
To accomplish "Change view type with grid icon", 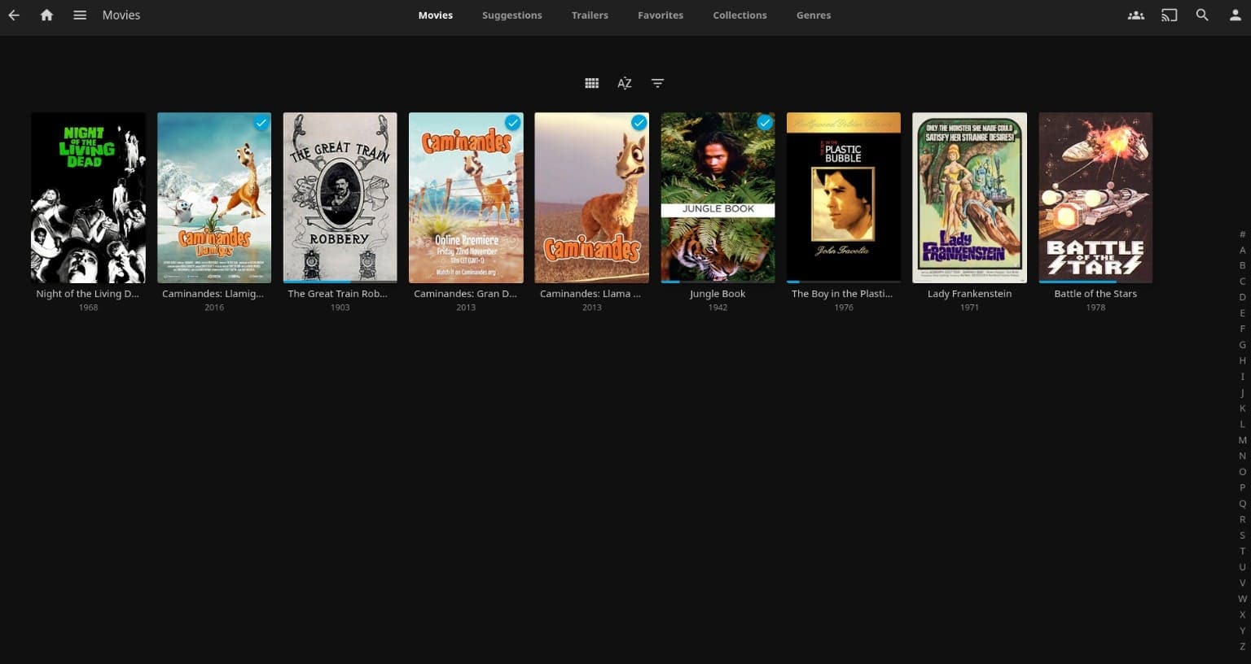I will [592, 83].
